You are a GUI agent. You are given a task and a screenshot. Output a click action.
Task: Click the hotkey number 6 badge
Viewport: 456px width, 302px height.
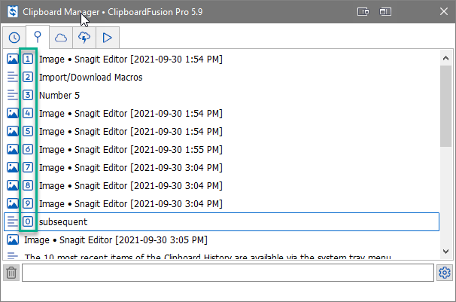pyautogui.click(x=28, y=149)
